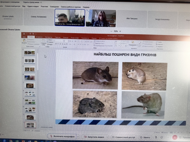Click the Скинути (Reset) button in the Slides group
This screenshot has width=190, height=142.
click(x=50, y=42)
